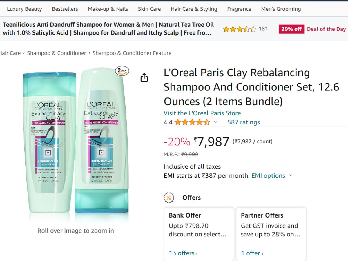Screen dimensions: 348x261
Task: Open the 587 ratings link
Action: (244, 122)
